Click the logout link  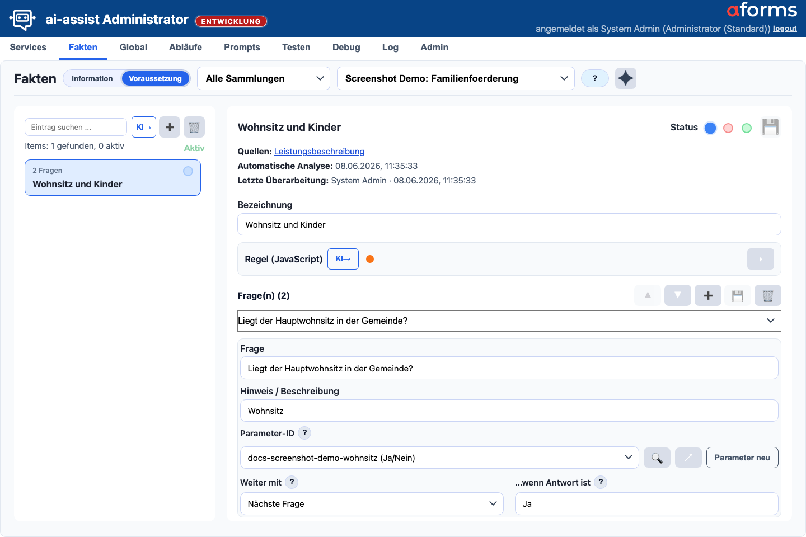[785, 29]
